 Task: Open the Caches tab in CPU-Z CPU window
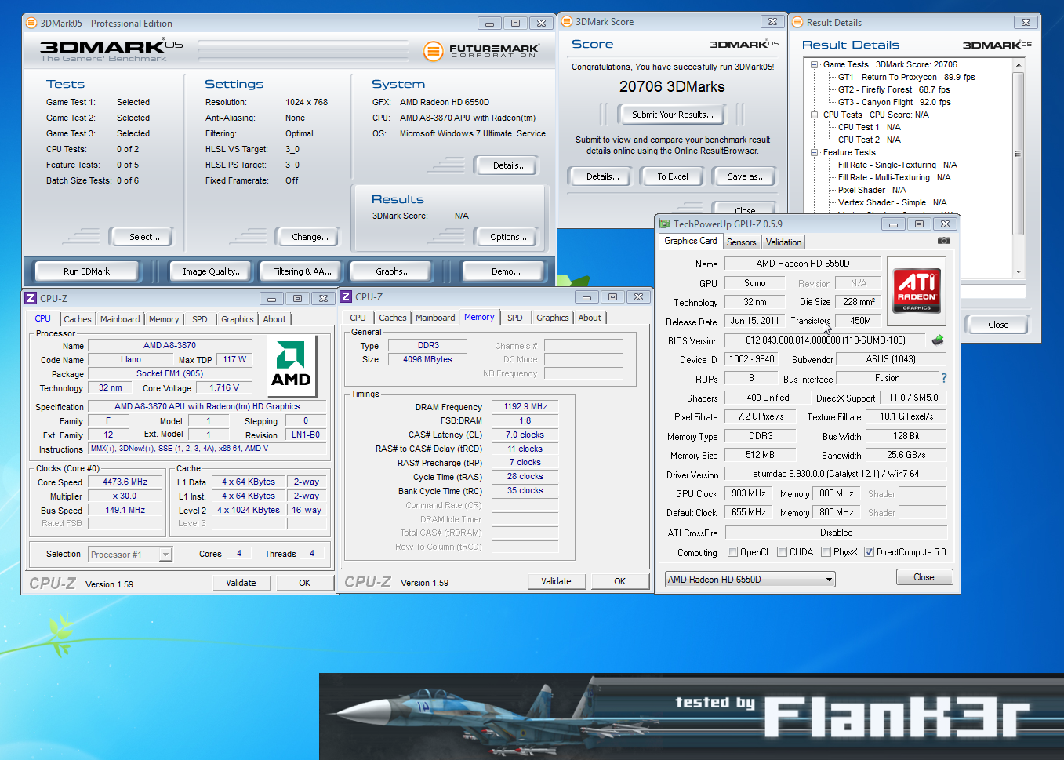(78, 319)
